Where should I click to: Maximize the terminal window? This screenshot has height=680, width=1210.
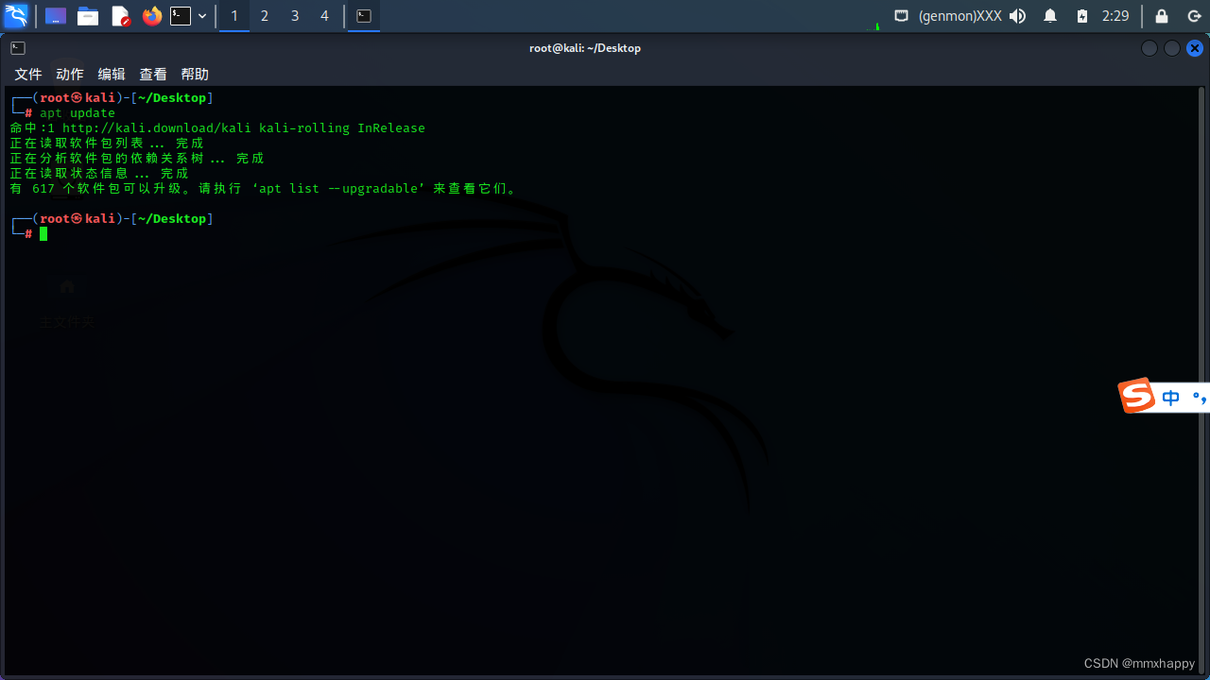point(1172,48)
